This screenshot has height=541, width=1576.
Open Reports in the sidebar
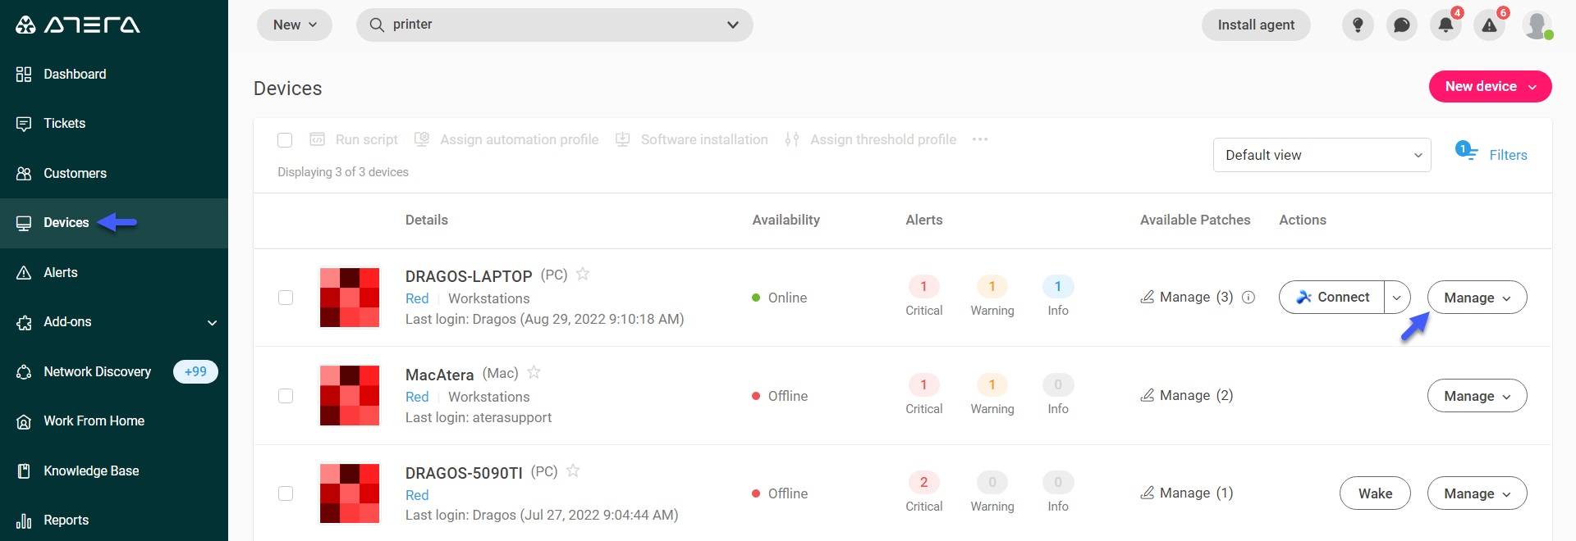point(114,521)
